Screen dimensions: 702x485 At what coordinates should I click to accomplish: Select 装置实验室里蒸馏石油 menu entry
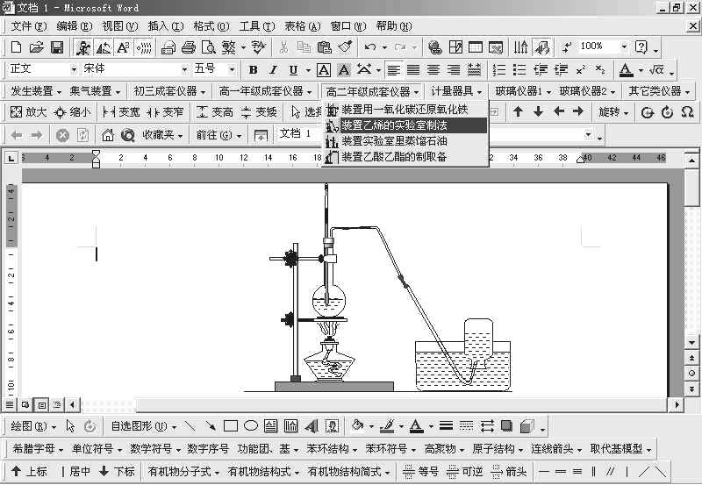point(405,141)
